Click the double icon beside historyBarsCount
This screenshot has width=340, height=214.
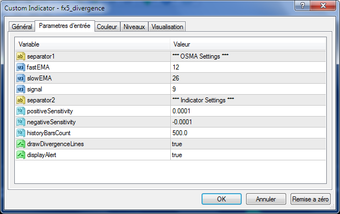point(21,133)
